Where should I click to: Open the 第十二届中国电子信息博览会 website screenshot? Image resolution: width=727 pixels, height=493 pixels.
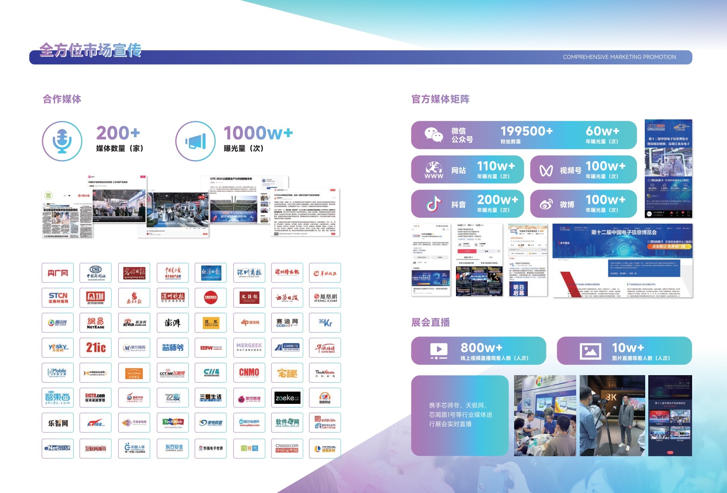click(x=622, y=260)
